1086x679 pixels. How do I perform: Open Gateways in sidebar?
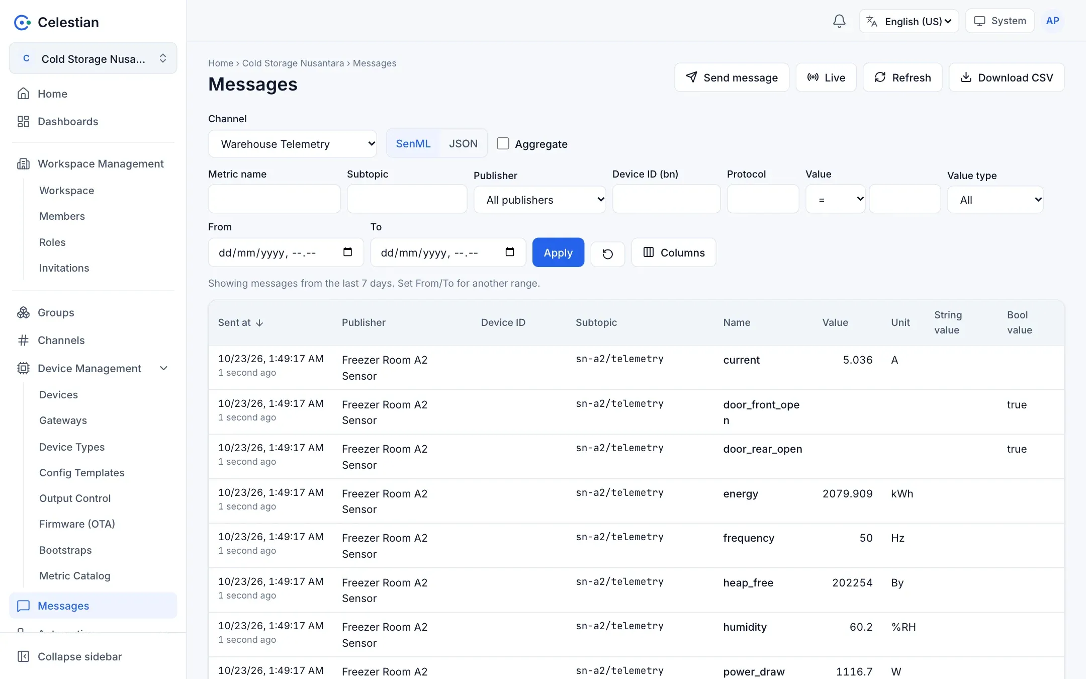pos(63,420)
